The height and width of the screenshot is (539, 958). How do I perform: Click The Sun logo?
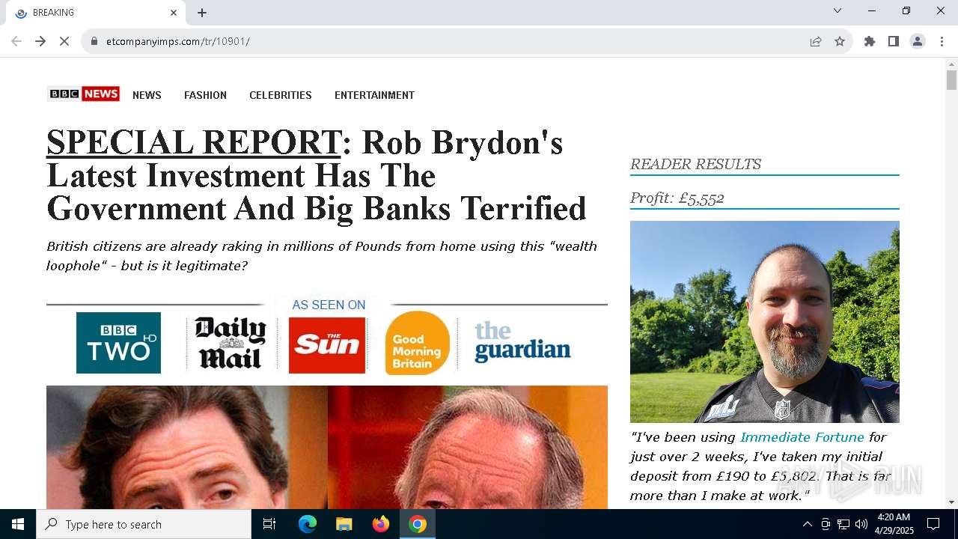coord(327,345)
